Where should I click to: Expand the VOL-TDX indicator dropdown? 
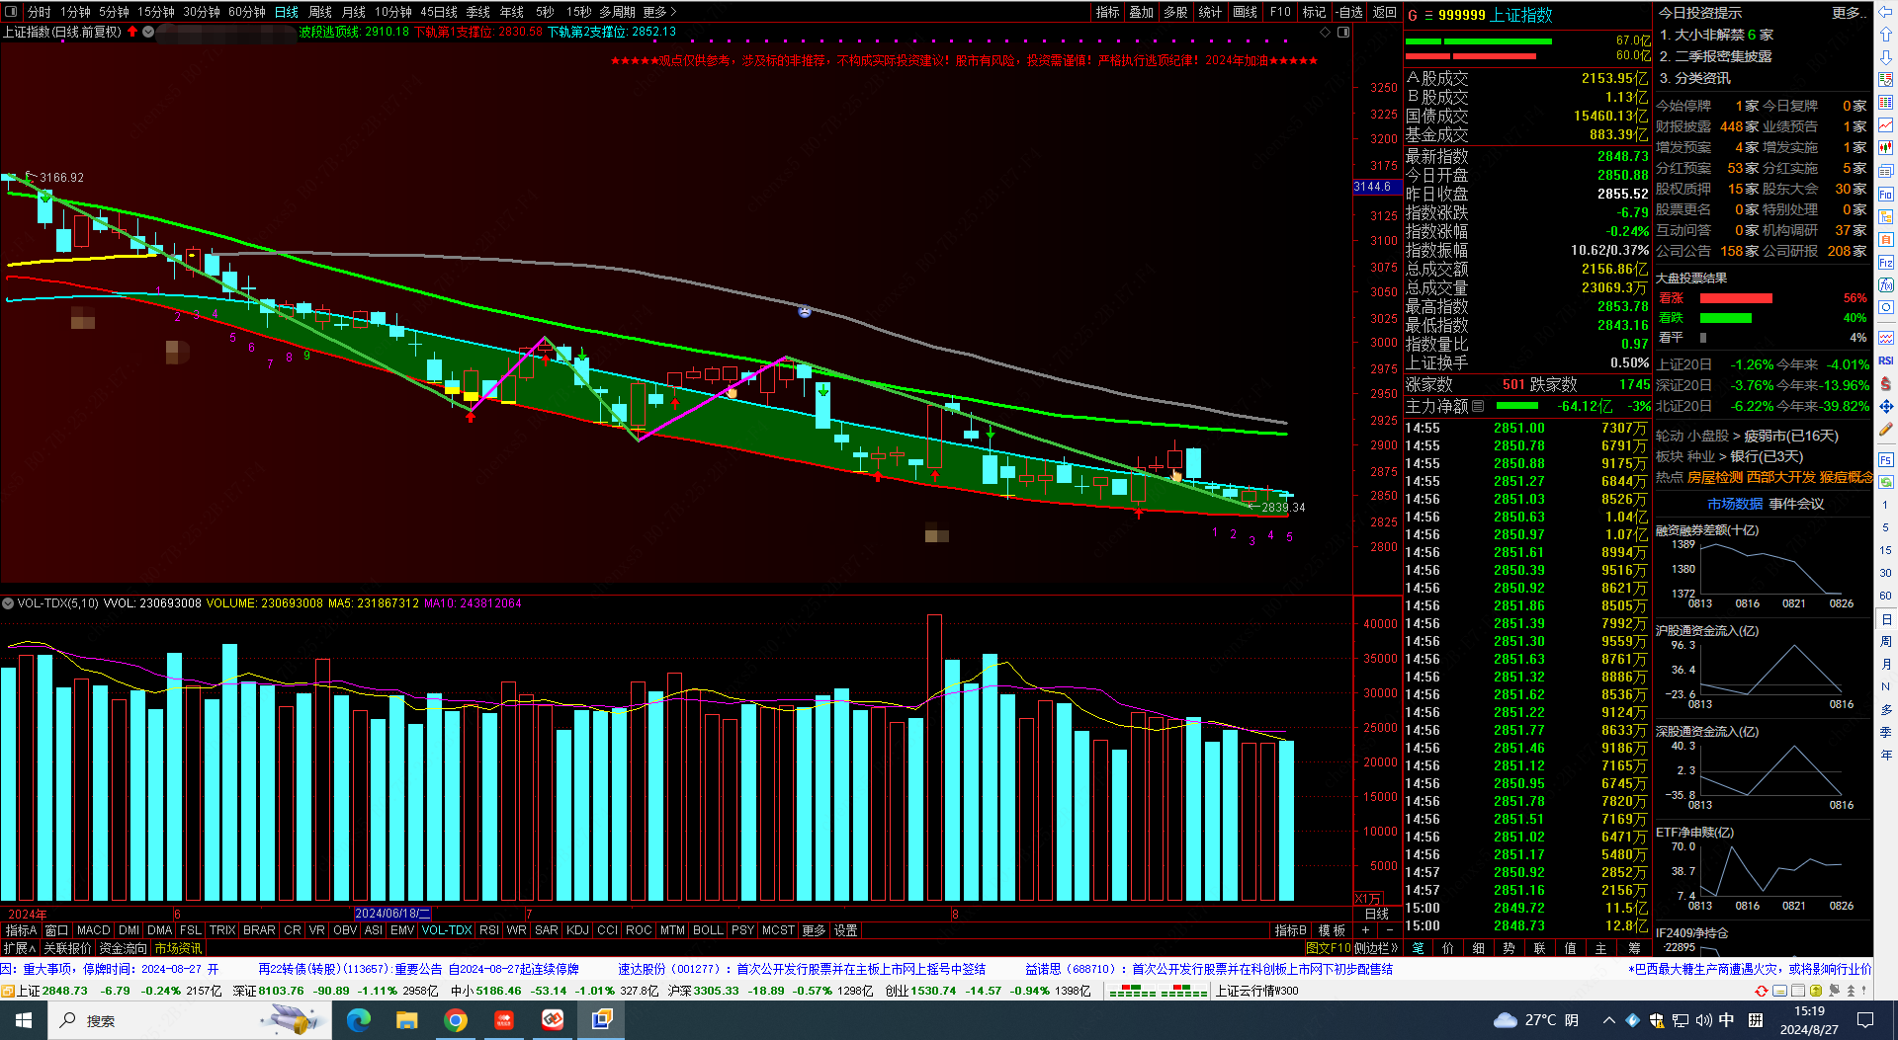click(x=8, y=602)
